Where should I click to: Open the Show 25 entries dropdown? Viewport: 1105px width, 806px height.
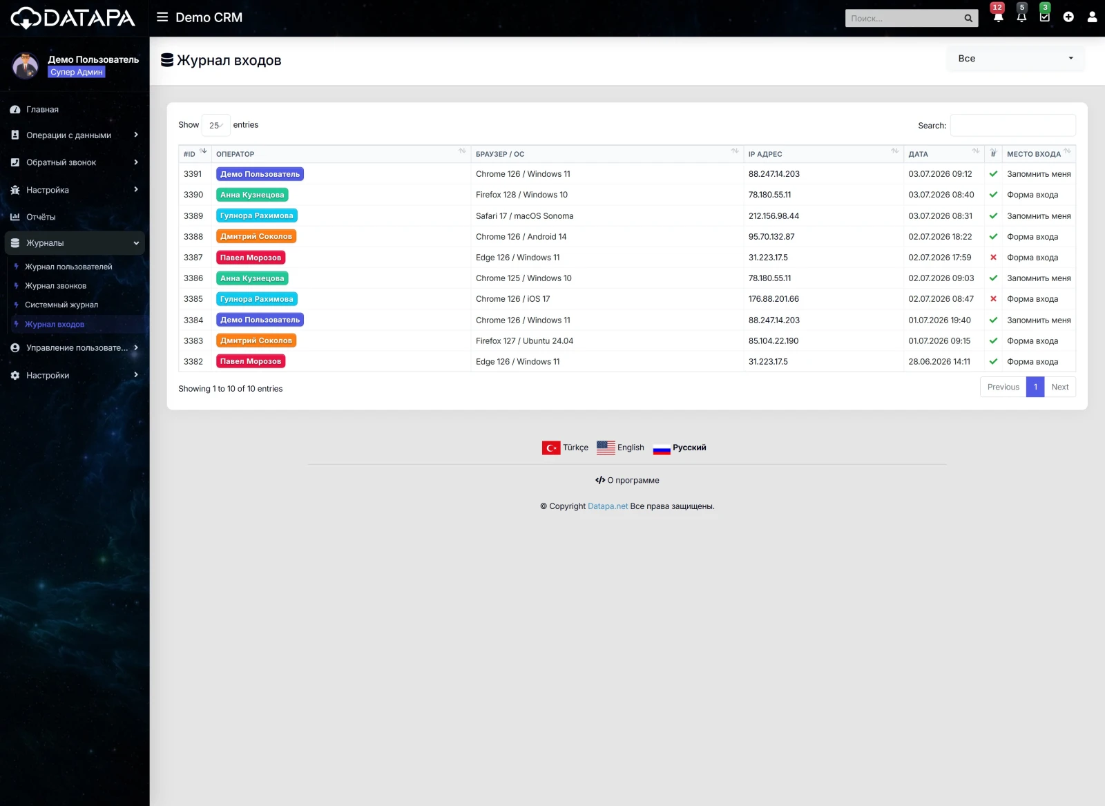(x=215, y=126)
